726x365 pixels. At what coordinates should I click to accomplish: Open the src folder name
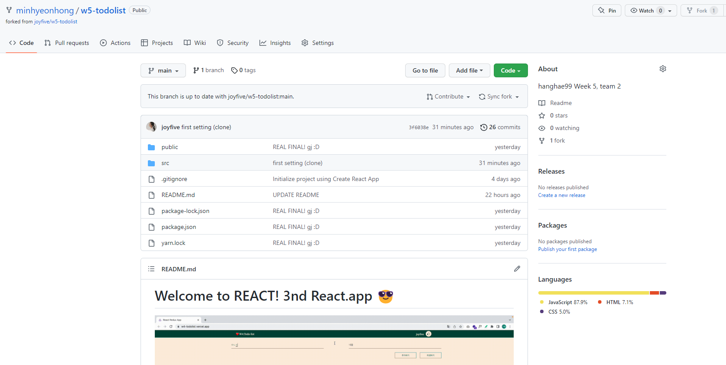point(165,163)
